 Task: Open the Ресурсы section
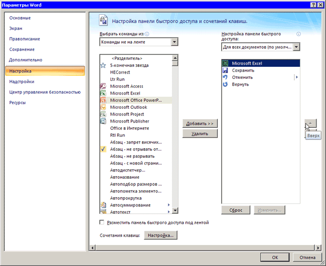pos(17,103)
